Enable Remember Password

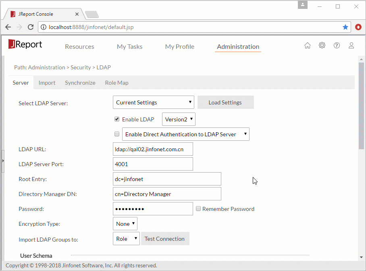(198, 208)
